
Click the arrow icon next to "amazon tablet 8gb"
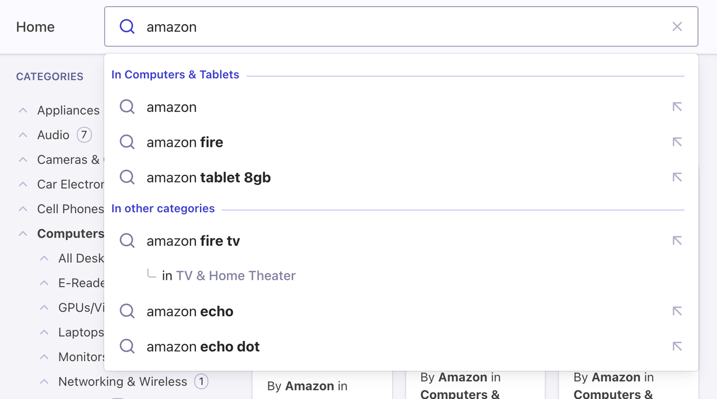point(677,177)
